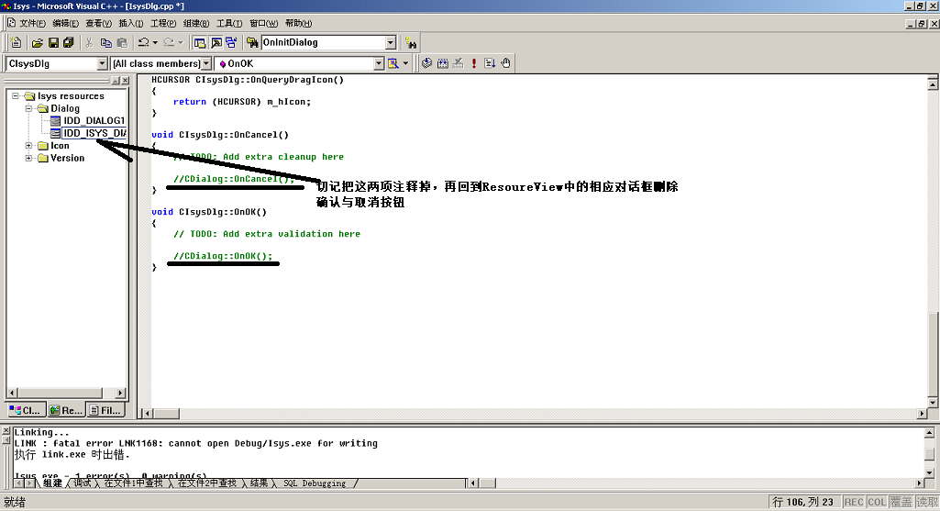
Task: Select IDD_DIALOG1 in resource tree
Action: click(94, 120)
